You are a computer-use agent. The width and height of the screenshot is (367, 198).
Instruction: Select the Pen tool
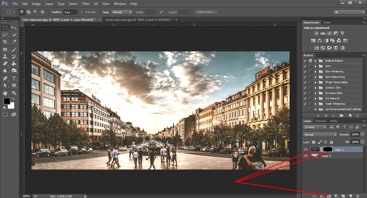coord(5,78)
